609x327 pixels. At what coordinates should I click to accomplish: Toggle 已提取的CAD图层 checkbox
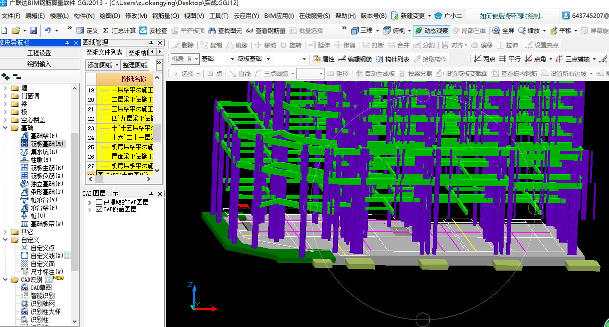point(99,202)
